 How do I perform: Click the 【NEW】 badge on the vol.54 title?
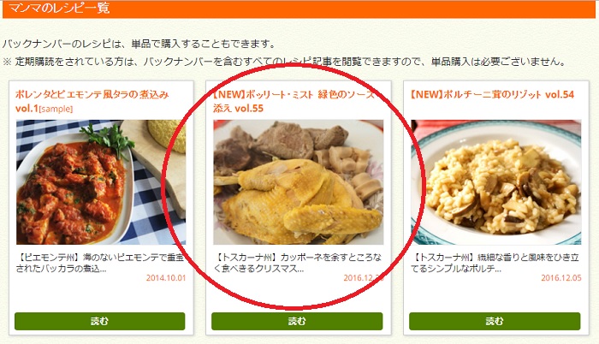[426, 94]
